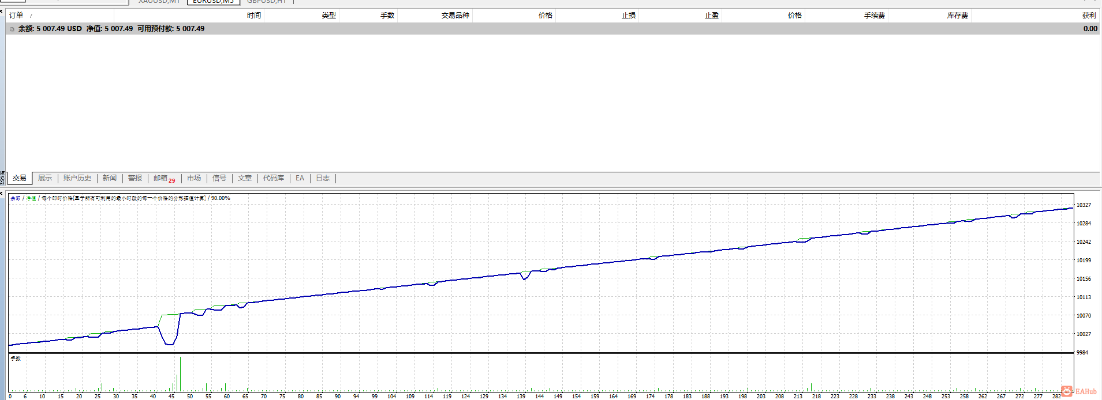Screen dimensions: 1102x400
Task: Click the 0.00 profit total value
Action: coord(1090,29)
